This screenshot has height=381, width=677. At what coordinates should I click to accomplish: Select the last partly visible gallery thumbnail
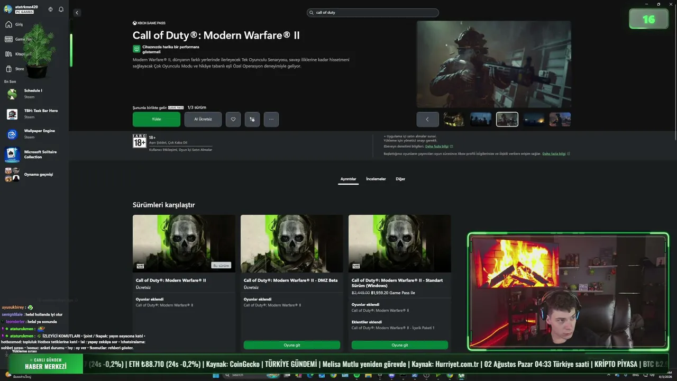(x=560, y=119)
